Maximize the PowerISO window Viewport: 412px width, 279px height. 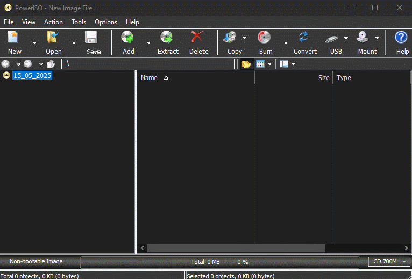point(375,8)
